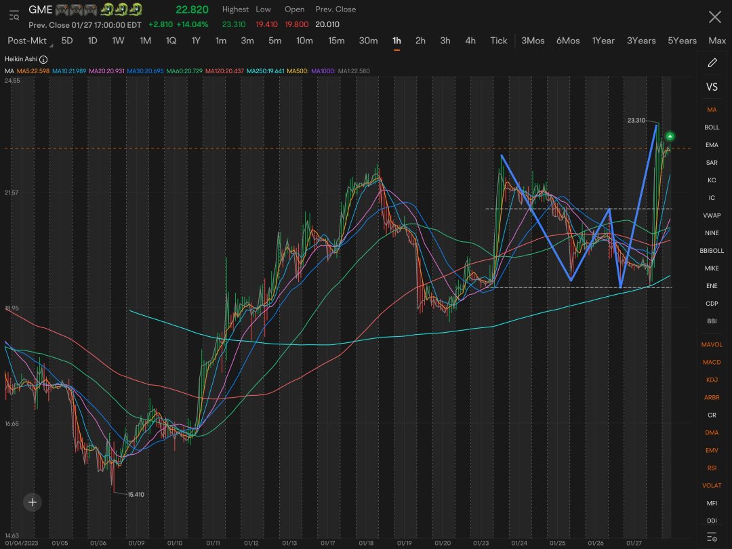Close the chart with X icon
This screenshot has height=549, width=732.
[x=715, y=17]
